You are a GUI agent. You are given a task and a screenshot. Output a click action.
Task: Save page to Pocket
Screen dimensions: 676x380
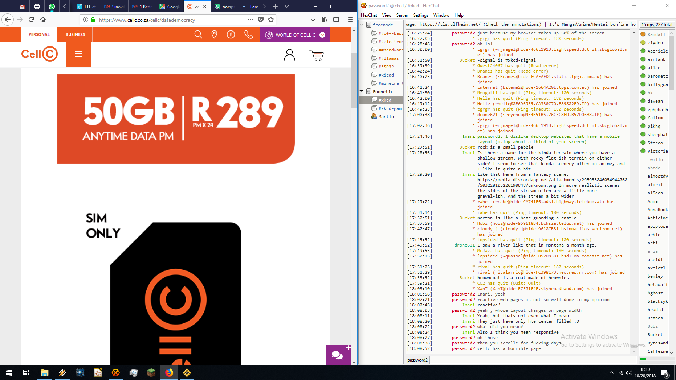pyautogui.click(x=261, y=20)
